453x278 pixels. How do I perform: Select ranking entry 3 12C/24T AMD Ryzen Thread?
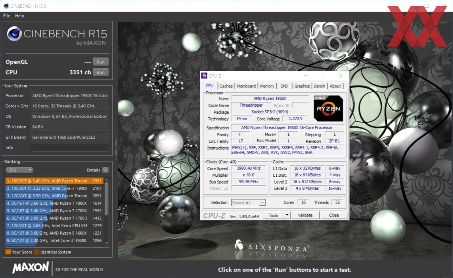(x=54, y=196)
